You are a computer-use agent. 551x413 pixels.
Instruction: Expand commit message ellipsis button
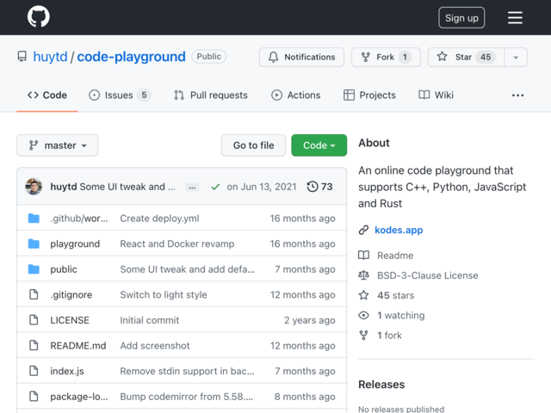point(192,188)
